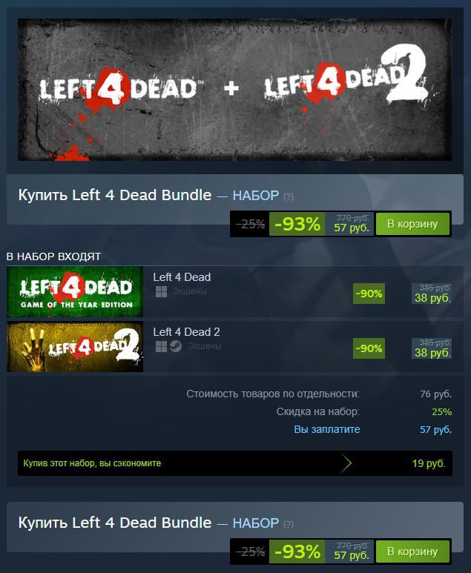Click the (?) help icon beside bottom НАБОР
Screen dimensions: 471x573
(288, 524)
